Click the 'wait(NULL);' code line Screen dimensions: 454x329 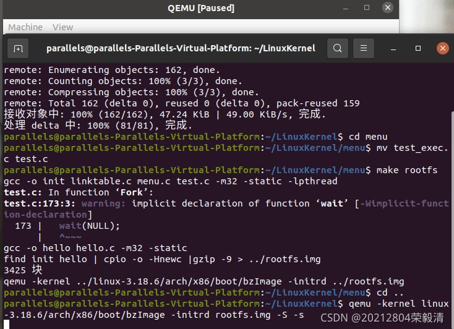coord(90,226)
